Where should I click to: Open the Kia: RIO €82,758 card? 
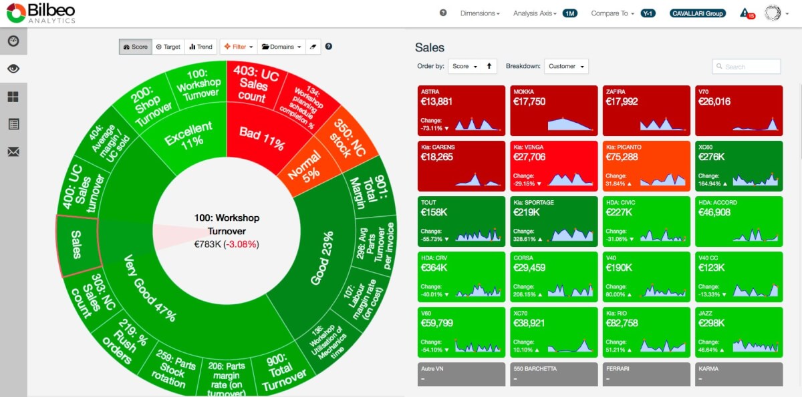coord(646,332)
